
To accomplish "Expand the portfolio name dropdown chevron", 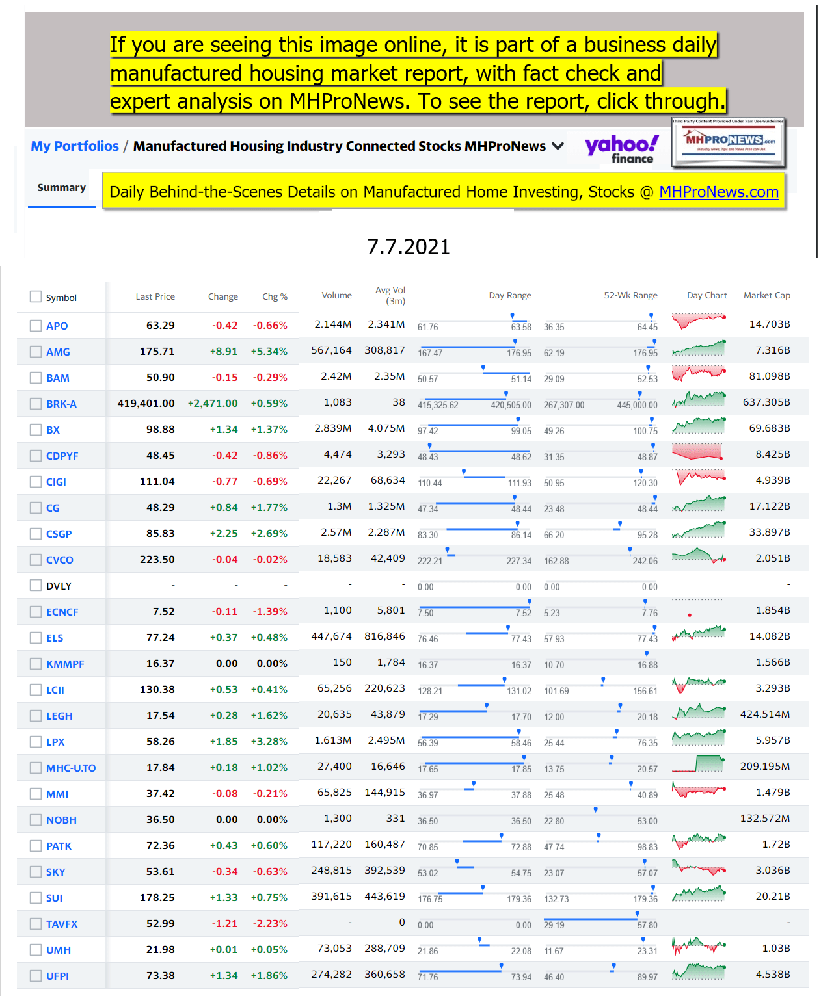I will pos(558,146).
